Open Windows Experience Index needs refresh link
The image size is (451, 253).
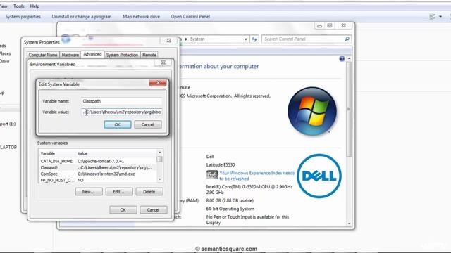point(257,176)
